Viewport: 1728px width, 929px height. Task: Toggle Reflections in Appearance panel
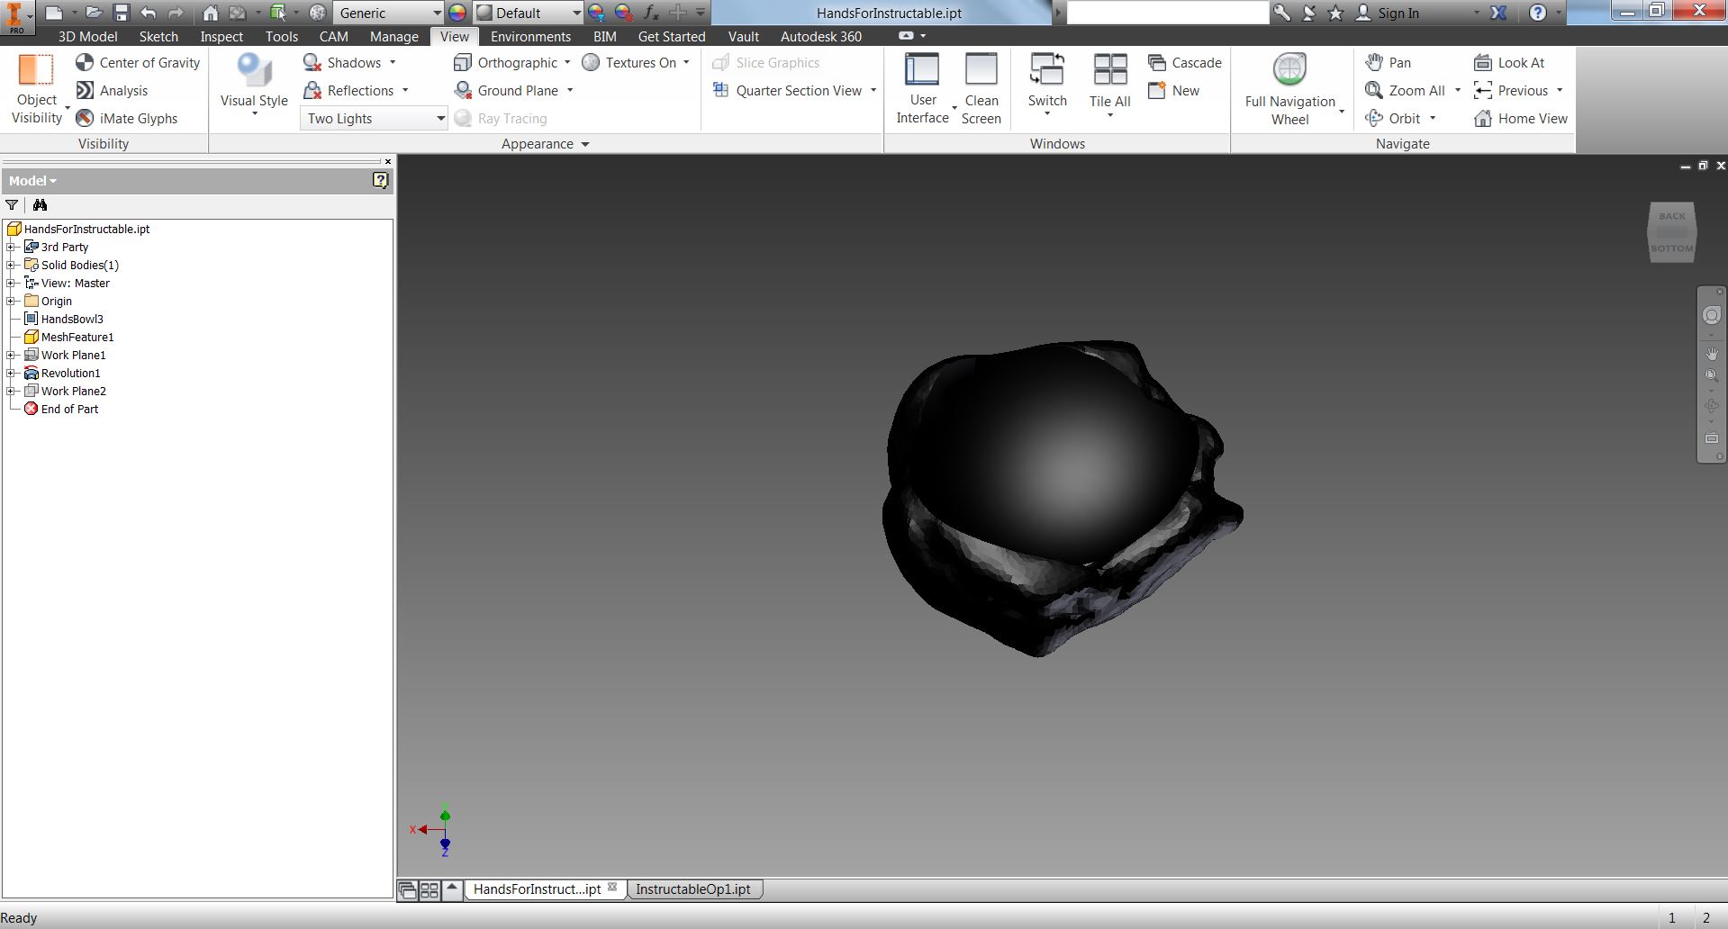click(348, 90)
